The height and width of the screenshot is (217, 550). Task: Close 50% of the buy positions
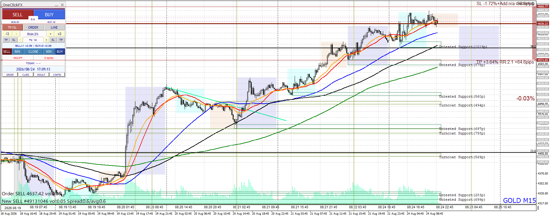pyautogui.click(x=49, y=52)
